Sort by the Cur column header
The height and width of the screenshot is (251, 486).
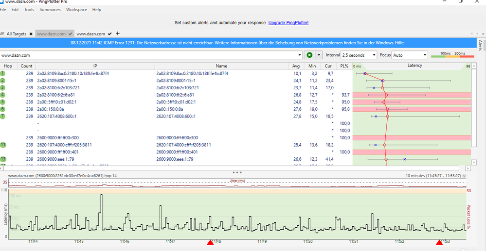(328, 66)
